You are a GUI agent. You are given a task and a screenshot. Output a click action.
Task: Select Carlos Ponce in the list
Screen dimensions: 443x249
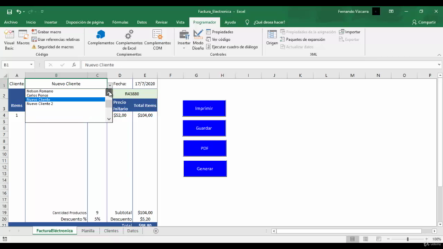[65, 95]
